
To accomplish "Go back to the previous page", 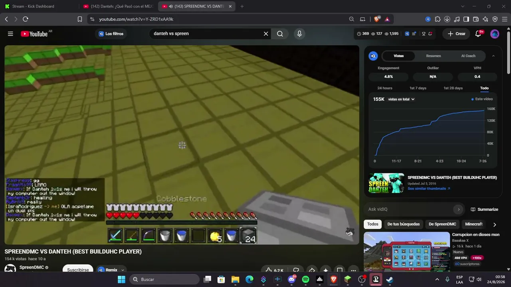I will point(6,19).
